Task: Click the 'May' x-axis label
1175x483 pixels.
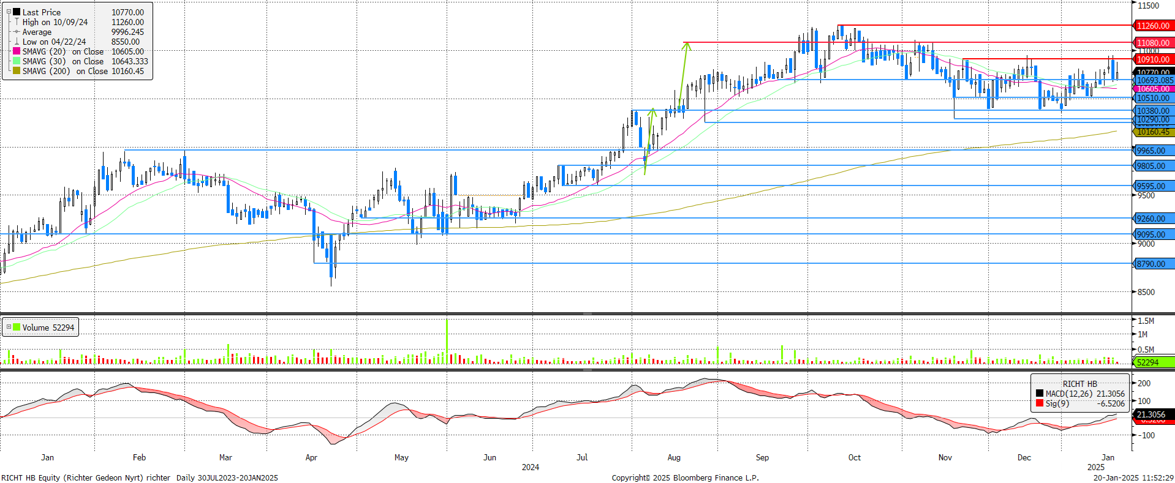Action: coord(401,457)
